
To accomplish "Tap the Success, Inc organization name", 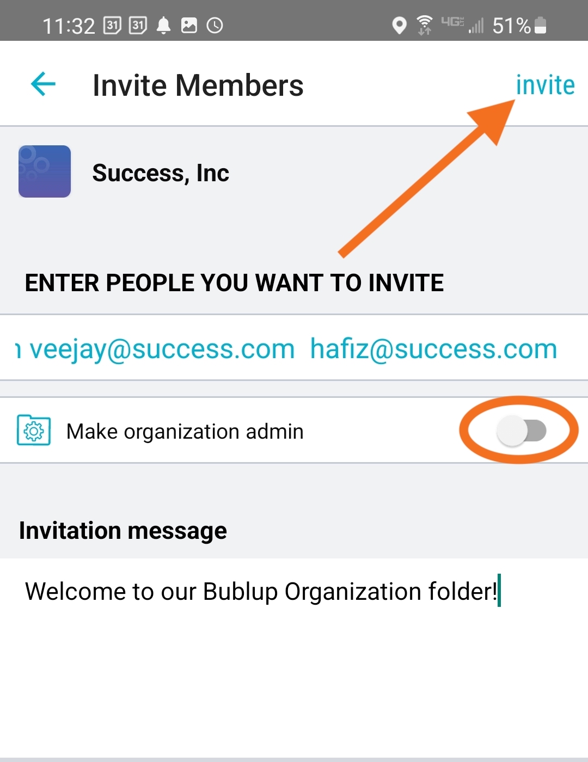I will click(x=161, y=173).
